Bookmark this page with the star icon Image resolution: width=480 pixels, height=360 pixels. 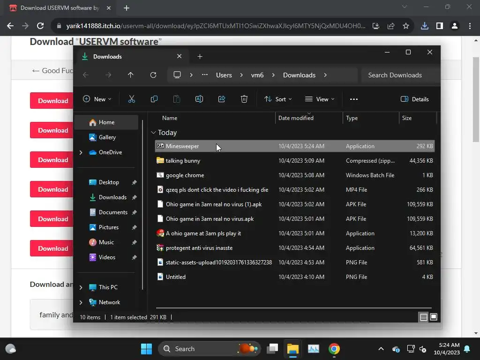pyautogui.click(x=406, y=26)
